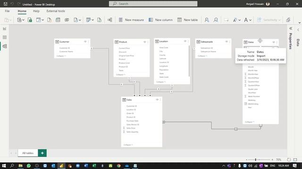Open more options on Customer table

[x=88, y=42]
